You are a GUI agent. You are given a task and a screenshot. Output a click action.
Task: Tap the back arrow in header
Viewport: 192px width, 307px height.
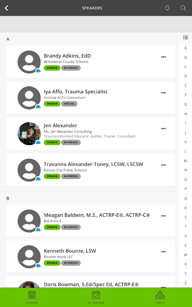tap(7, 8)
